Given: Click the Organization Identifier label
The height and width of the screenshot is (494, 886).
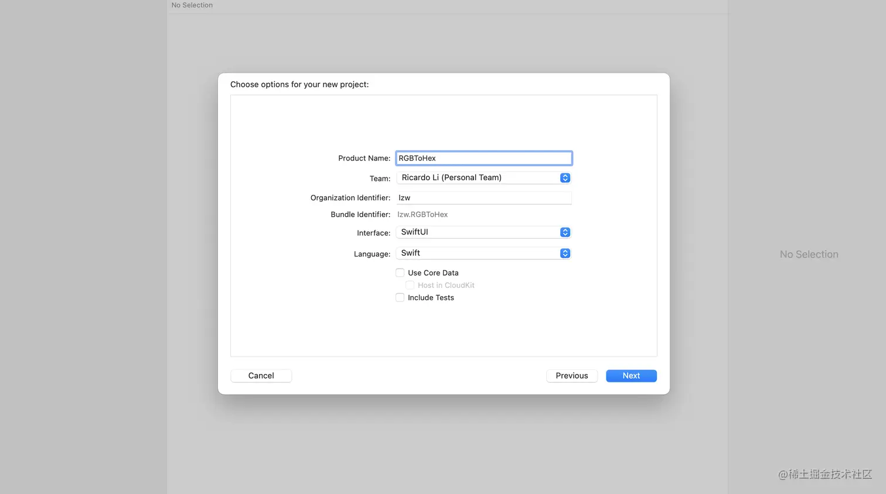Looking at the screenshot, I should [350, 198].
